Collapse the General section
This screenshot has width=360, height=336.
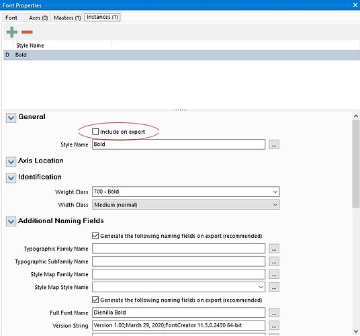(11, 118)
